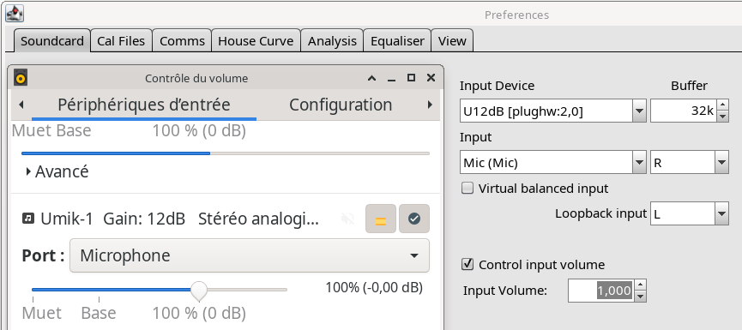Click the keep-above arrow in volume window
742x330 pixels.
tap(372, 78)
